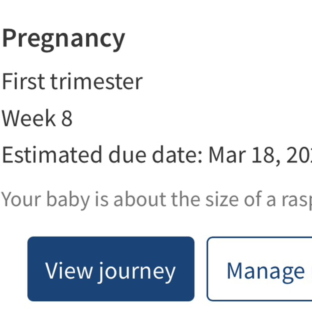The image size is (312, 312).
Task: Click the words 'due date:'
Action: (156, 155)
